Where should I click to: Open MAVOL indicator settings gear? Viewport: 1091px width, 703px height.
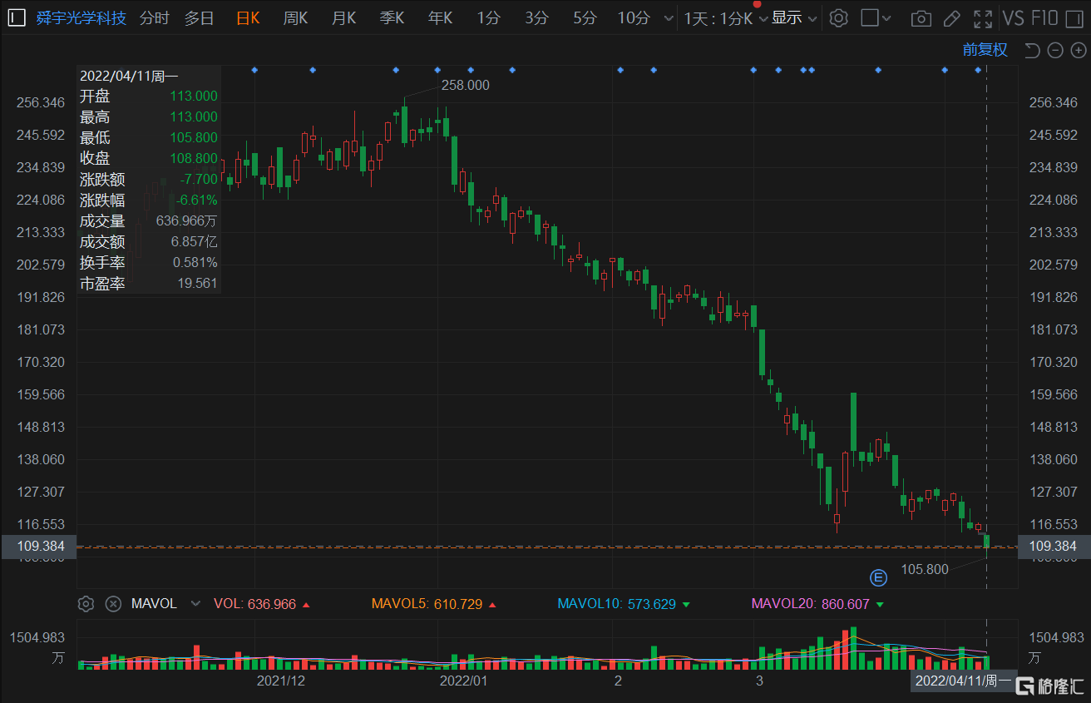coord(86,604)
